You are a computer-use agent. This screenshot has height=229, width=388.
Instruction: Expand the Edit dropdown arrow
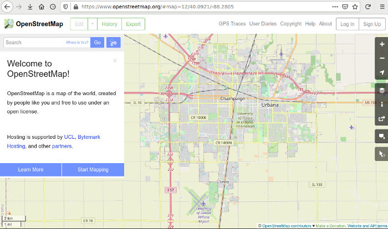[x=93, y=24]
